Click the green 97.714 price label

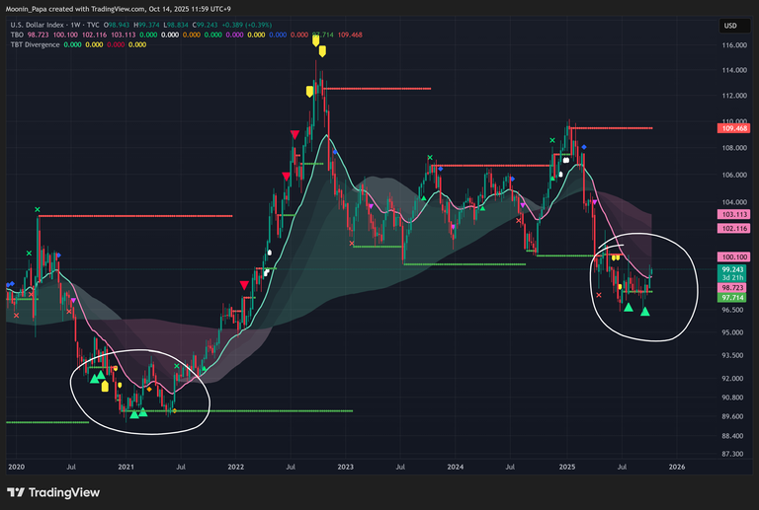[x=733, y=297]
